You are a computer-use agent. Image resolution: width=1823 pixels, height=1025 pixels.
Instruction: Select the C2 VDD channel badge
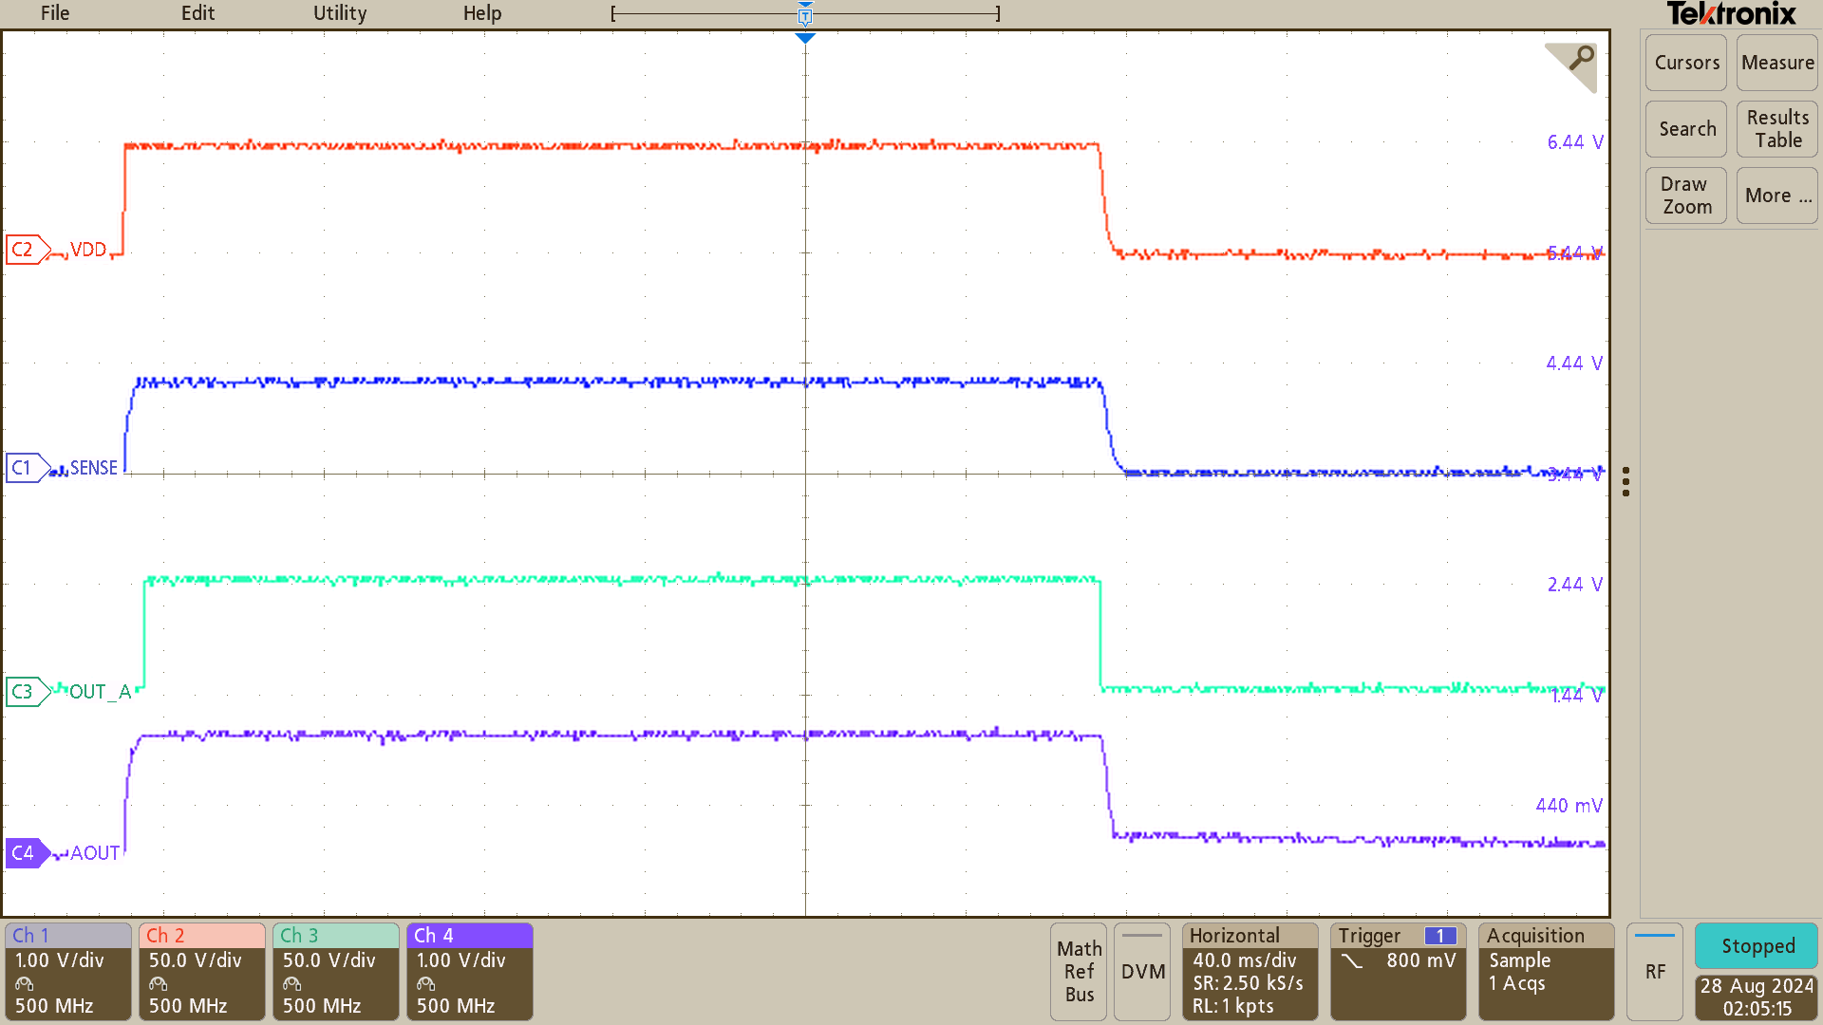point(26,249)
